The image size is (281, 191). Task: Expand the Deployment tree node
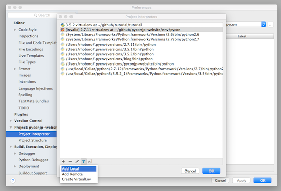coord(15,166)
